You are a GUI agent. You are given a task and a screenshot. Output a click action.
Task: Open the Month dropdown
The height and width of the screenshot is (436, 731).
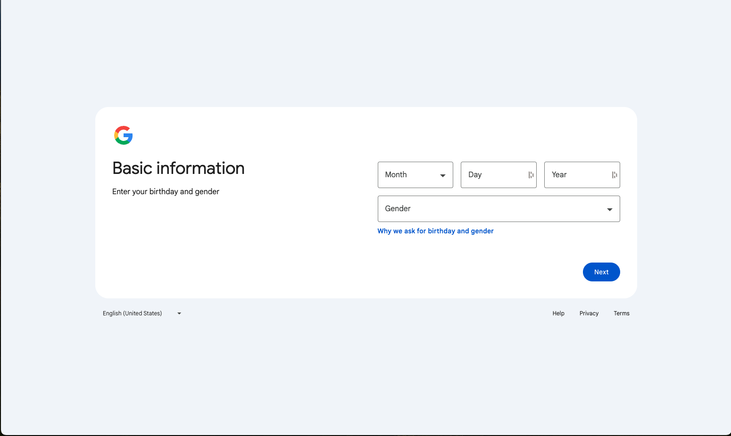click(415, 175)
